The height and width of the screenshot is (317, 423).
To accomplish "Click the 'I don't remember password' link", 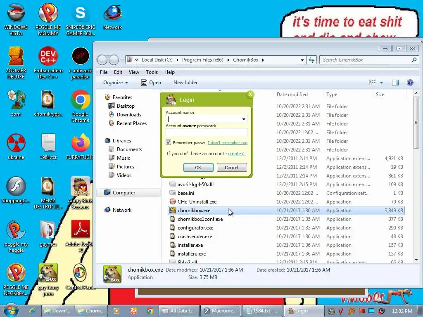I will point(228,142).
